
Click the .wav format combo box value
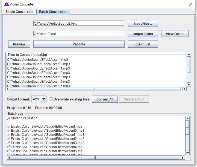[x=36, y=99]
